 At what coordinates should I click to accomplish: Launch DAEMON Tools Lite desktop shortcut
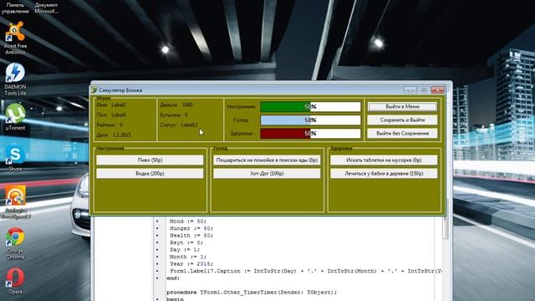coord(15,79)
